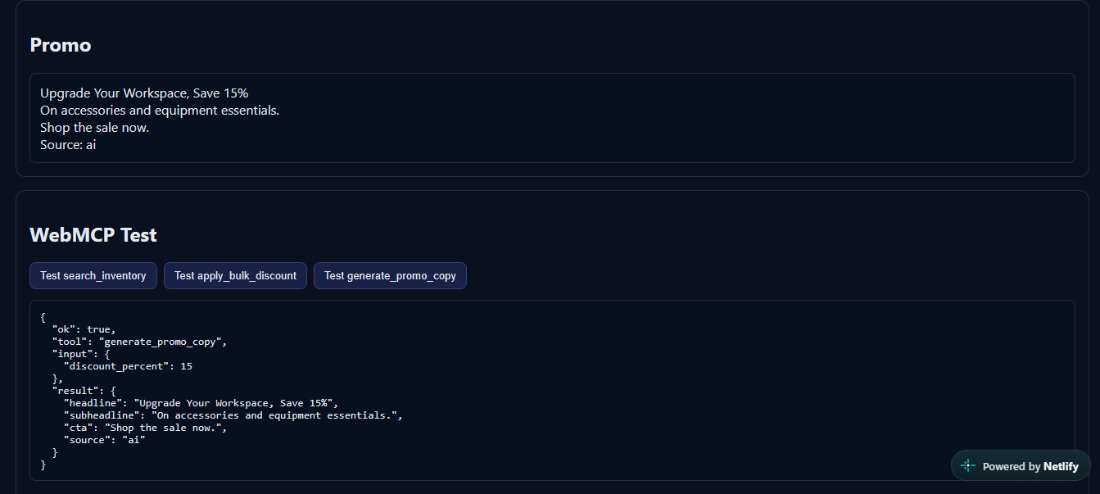This screenshot has width=1100, height=494.
Task: Click the "tool" JSON output line
Action: 139,342
